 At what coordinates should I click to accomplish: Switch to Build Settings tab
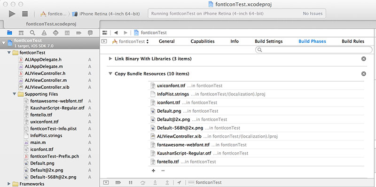click(x=268, y=41)
